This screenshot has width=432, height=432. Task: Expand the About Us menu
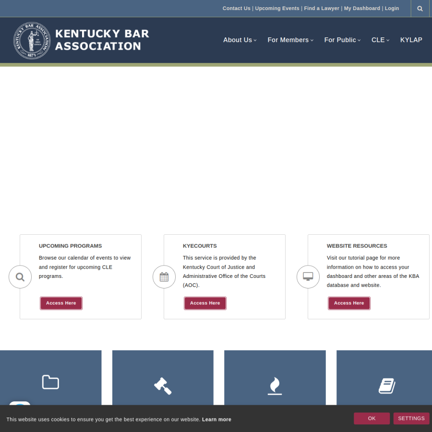pos(240,40)
